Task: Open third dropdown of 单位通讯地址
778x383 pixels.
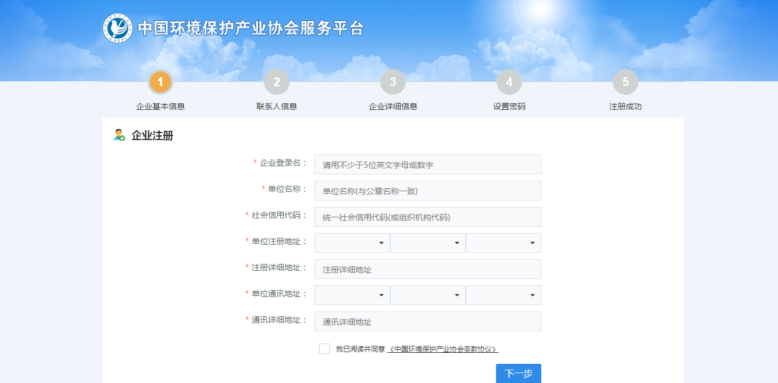Action: (x=504, y=295)
